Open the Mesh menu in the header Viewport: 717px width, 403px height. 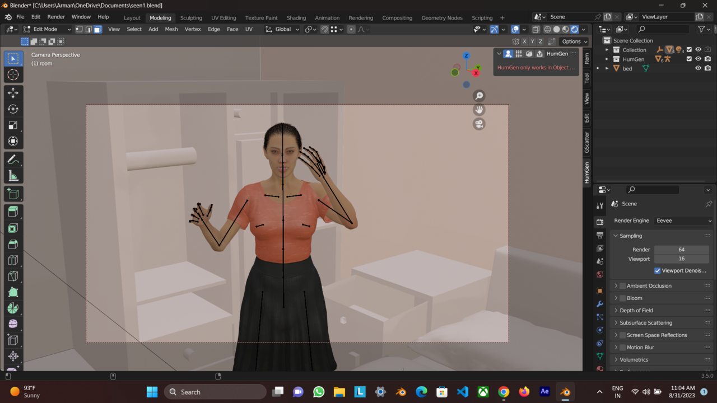tap(171, 29)
